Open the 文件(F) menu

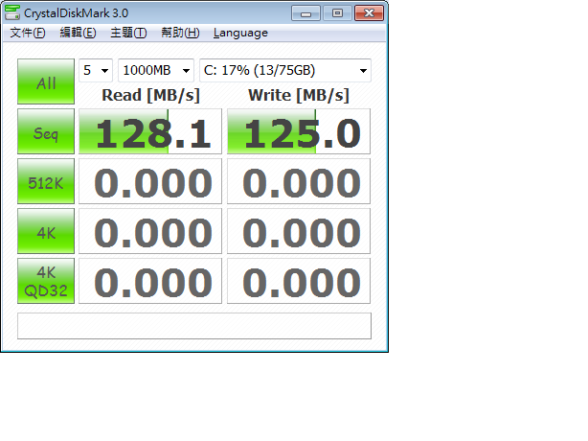coord(28,33)
